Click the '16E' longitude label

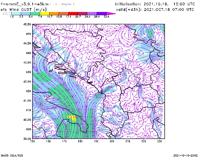coord(48,141)
